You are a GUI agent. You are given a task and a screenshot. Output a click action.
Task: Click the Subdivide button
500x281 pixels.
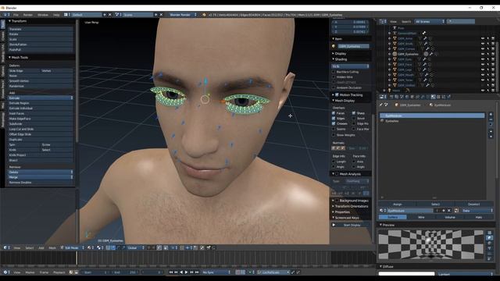click(40, 124)
